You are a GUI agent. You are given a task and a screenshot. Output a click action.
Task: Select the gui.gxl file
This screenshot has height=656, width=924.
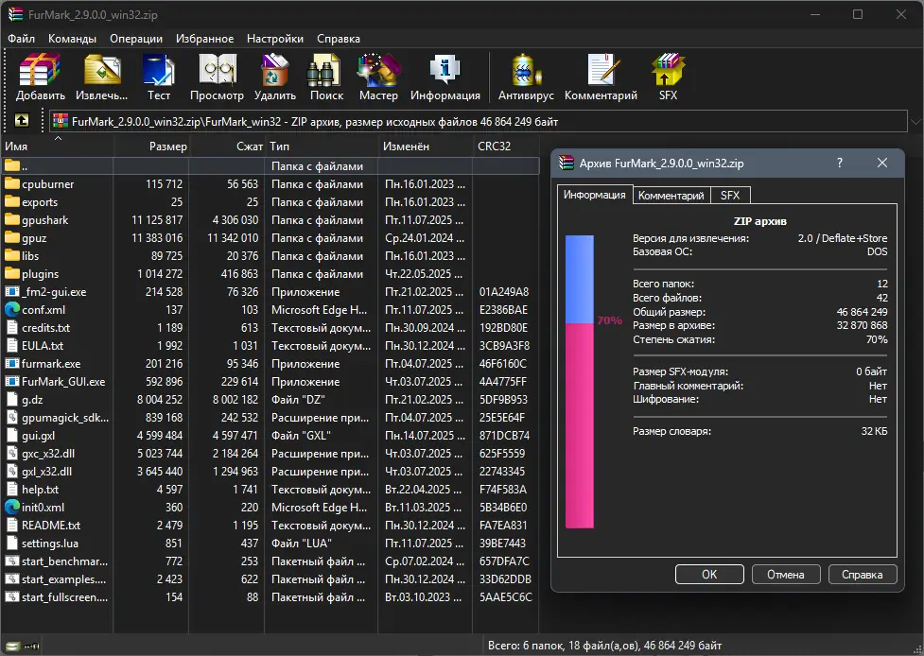tap(270, 435)
